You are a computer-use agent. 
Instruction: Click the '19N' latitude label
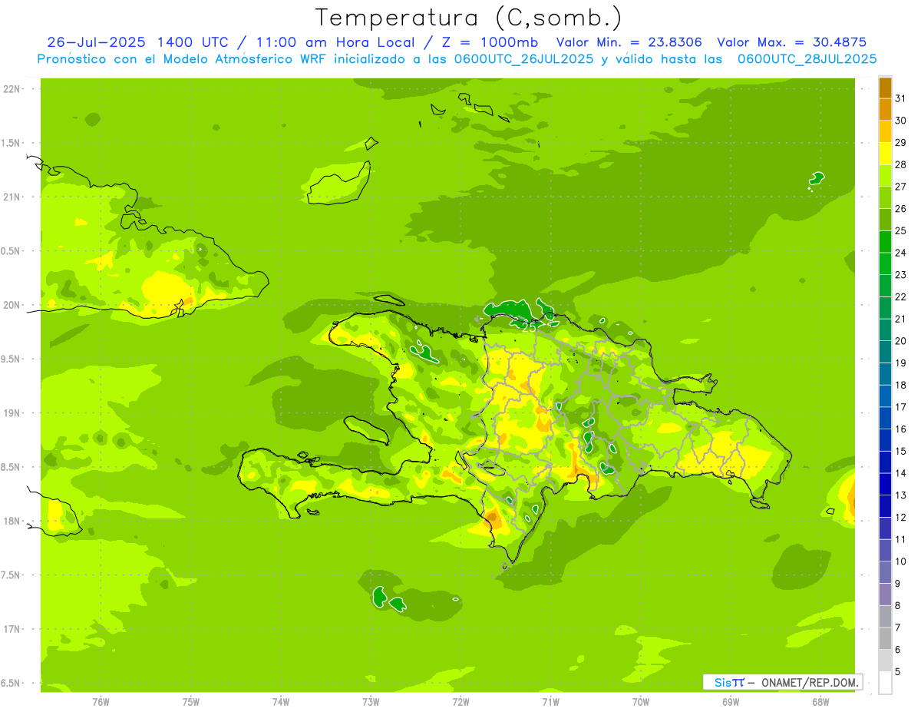click(12, 413)
